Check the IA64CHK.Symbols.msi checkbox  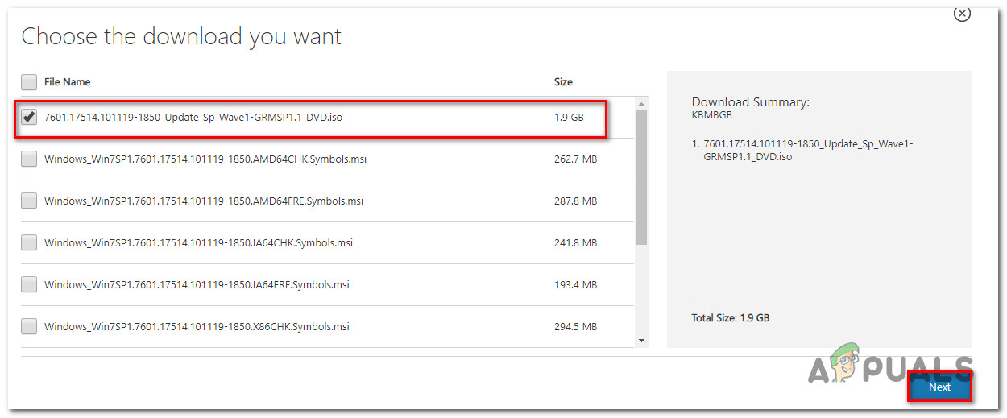(x=29, y=242)
